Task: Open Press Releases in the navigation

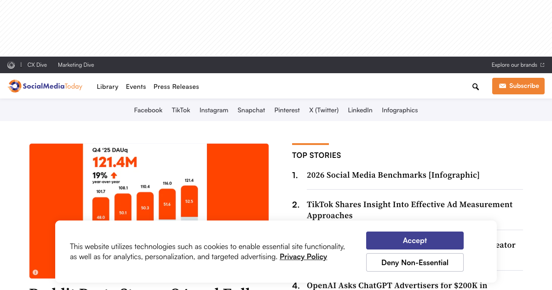Action: pyautogui.click(x=176, y=87)
